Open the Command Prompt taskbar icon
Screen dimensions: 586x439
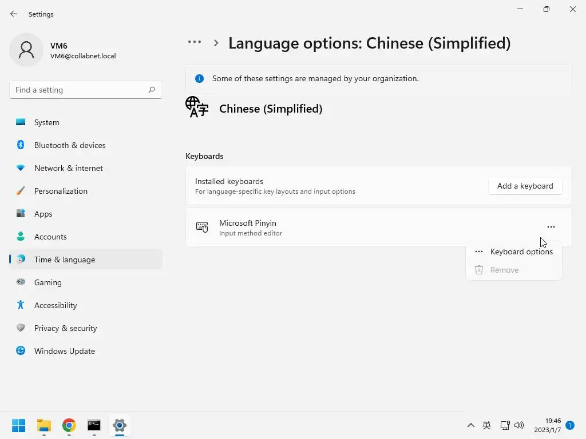(94, 425)
